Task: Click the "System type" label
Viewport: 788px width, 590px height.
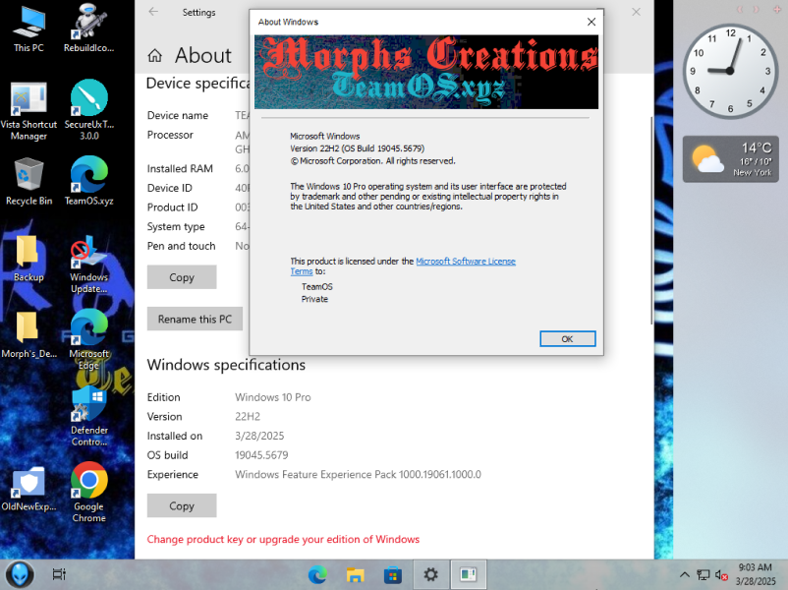Action: [176, 227]
